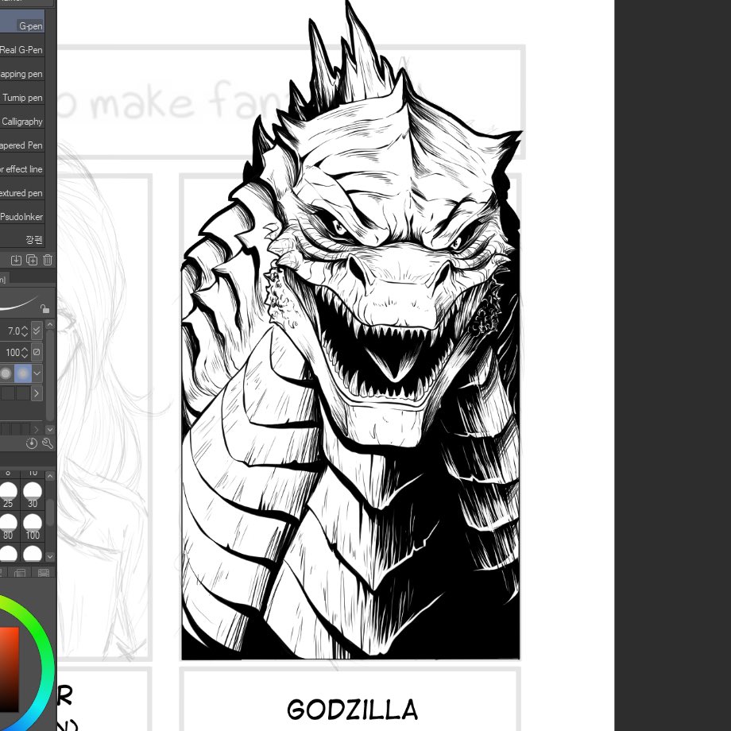Image resolution: width=731 pixels, height=731 pixels.
Task: Choose brush size preset 80
Action: [8, 528]
